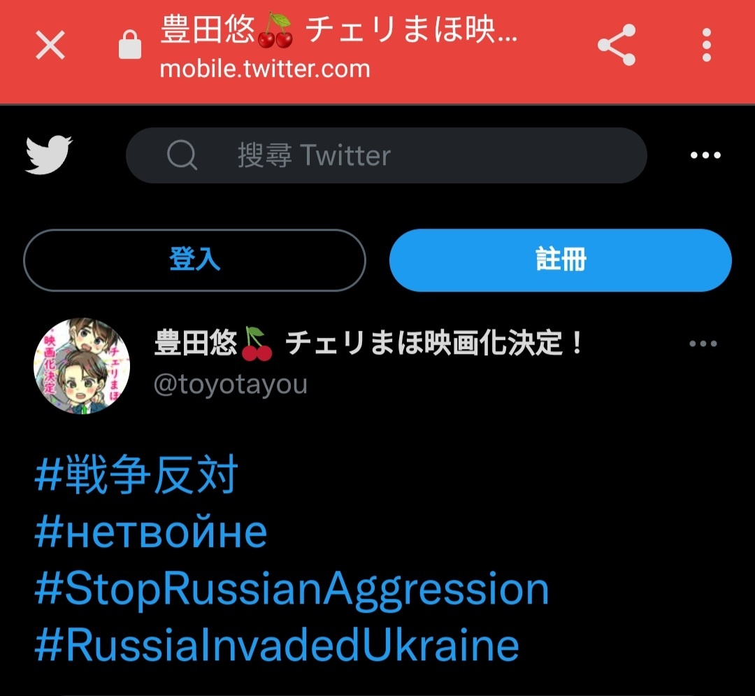This screenshot has width=755, height=696.
Task: Focus the 搜尋 Twitter search field
Action: pyautogui.click(x=386, y=155)
